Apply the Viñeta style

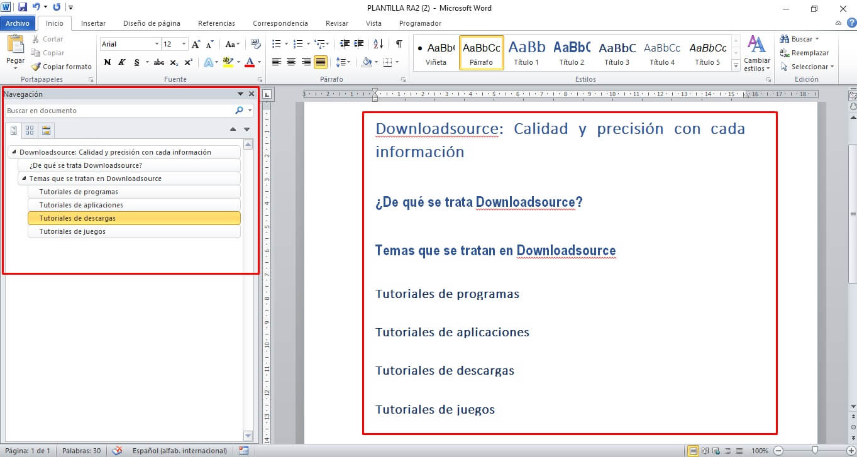436,52
